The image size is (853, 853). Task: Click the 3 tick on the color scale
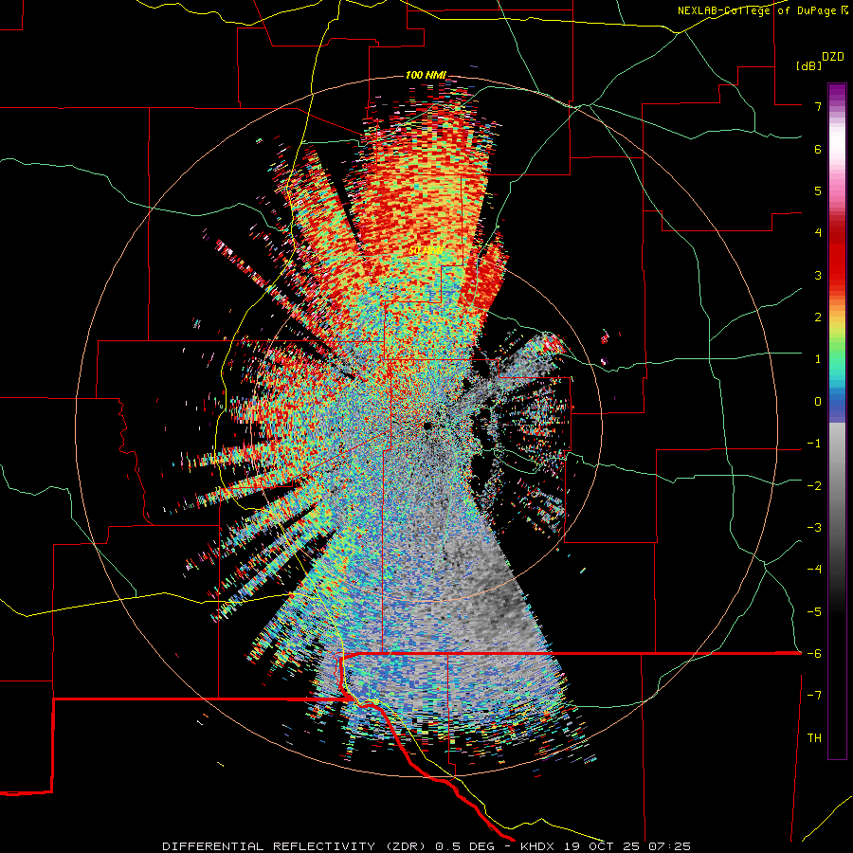click(x=818, y=275)
